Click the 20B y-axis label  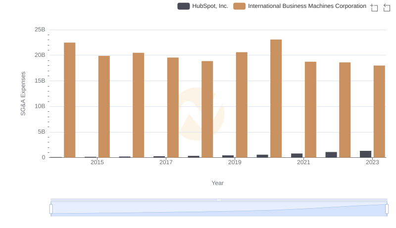pyautogui.click(x=40, y=55)
